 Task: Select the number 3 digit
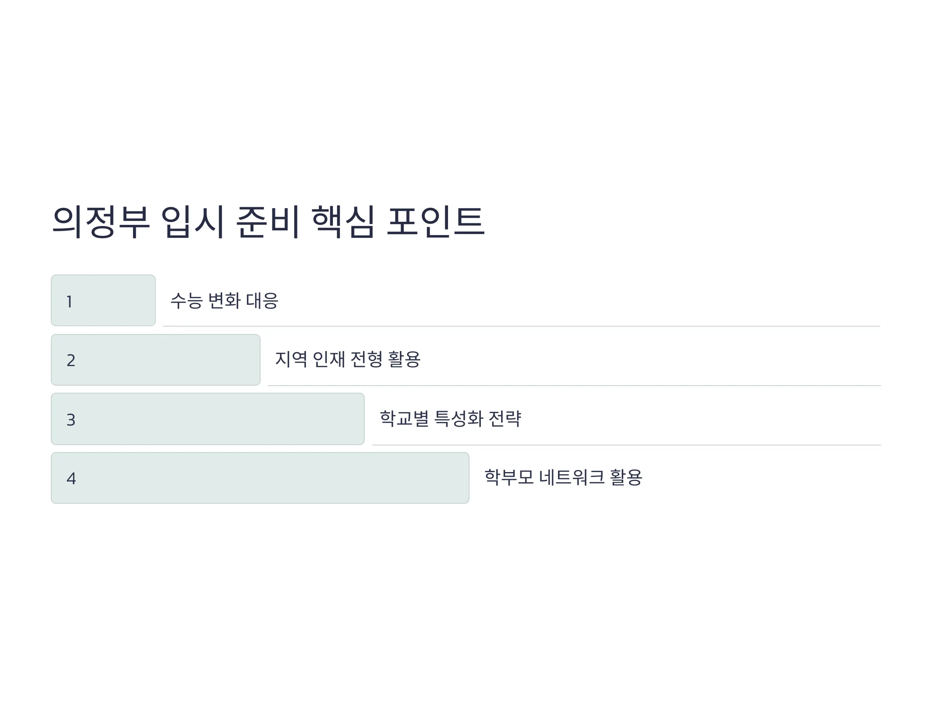71,420
